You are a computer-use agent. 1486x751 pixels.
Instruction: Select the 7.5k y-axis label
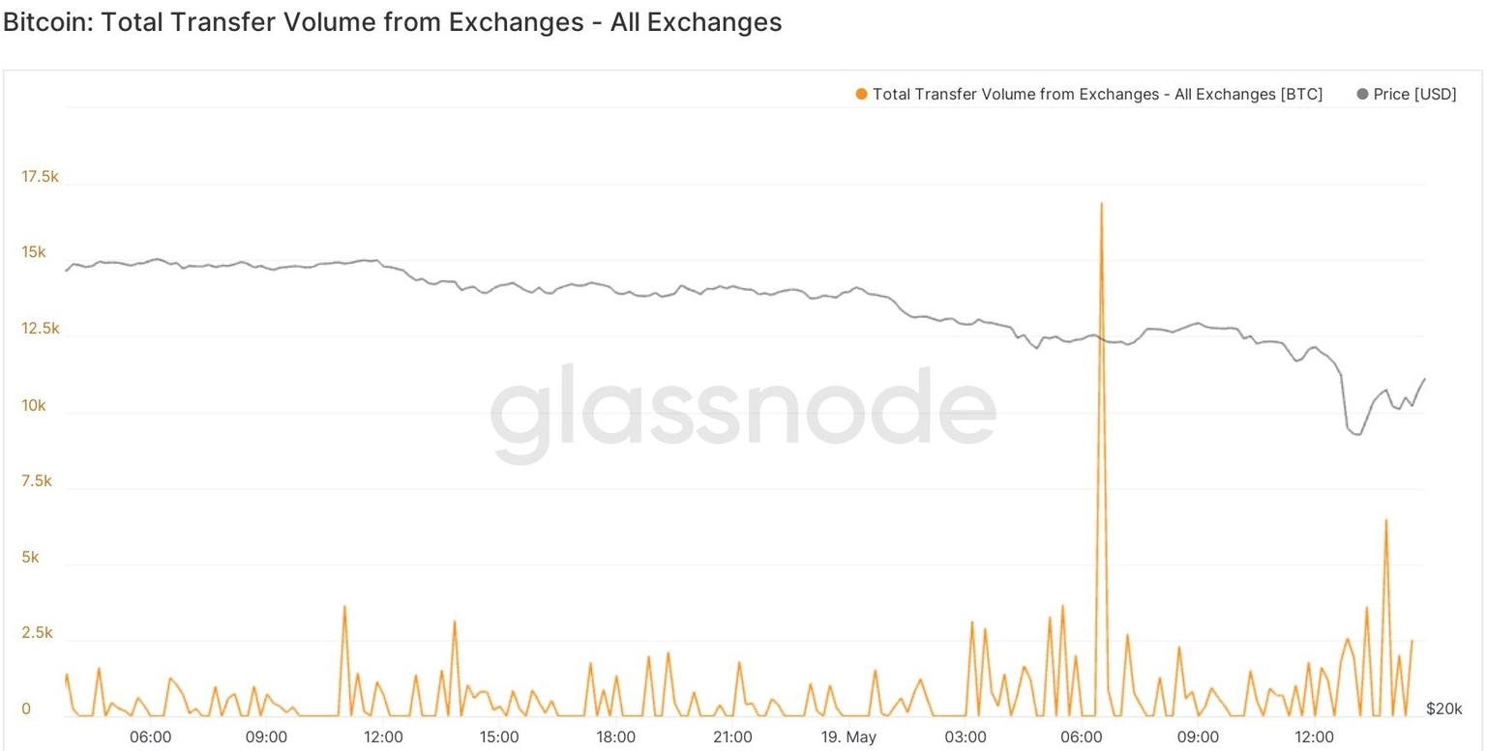click(36, 481)
